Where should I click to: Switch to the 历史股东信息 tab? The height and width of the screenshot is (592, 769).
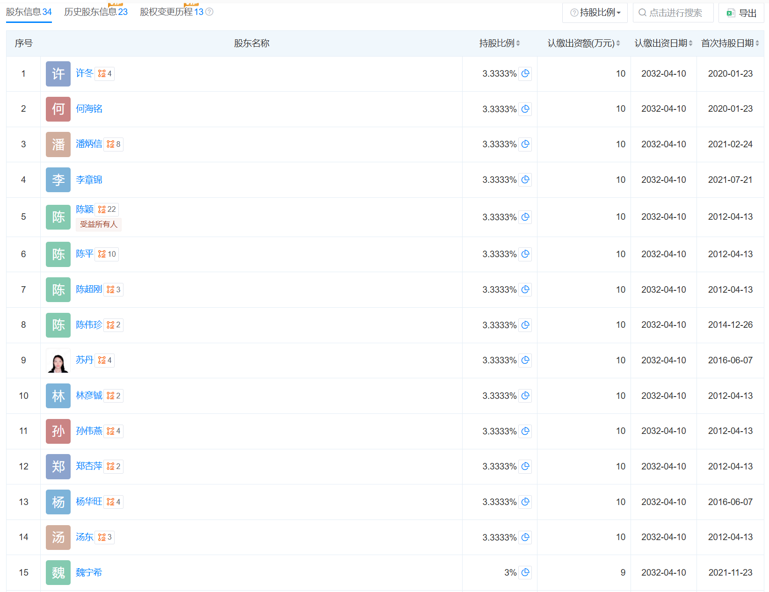(95, 12)
